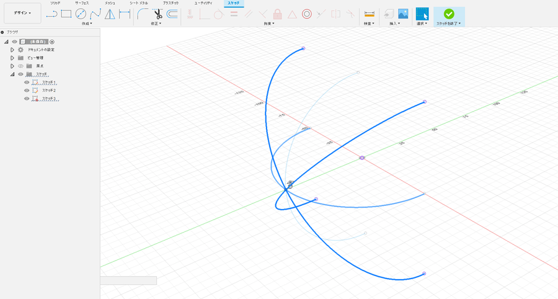The image size is (558, 299).
Task: Select the Circle sketch tool
Action: tap(81, 14)
